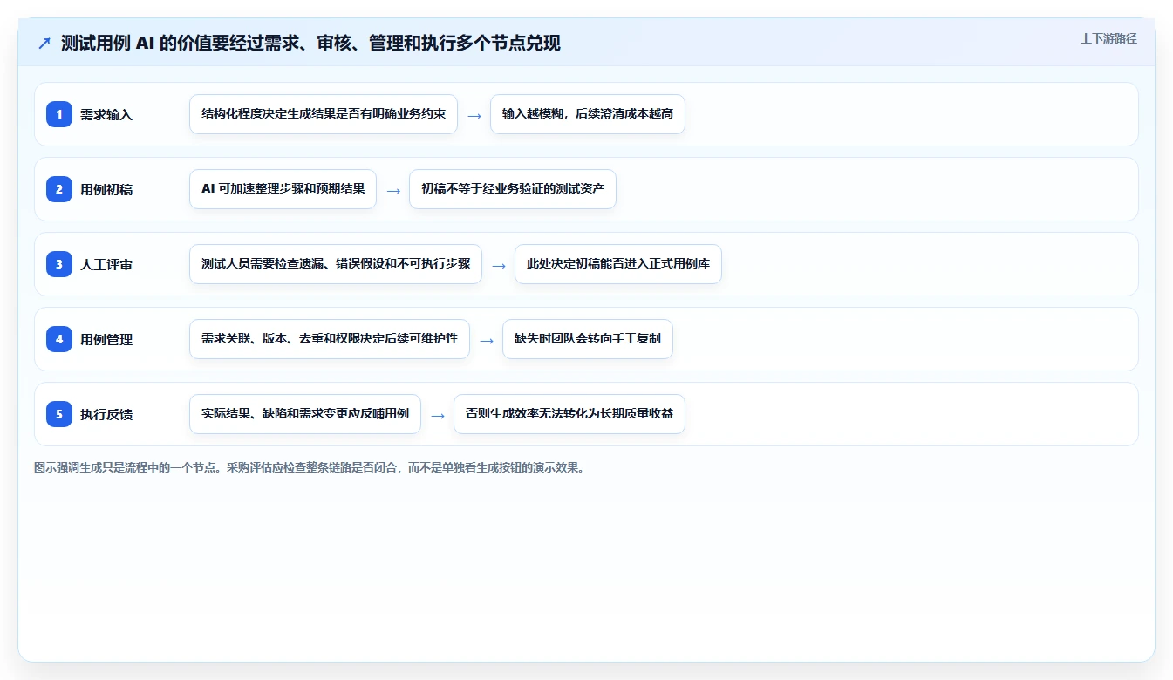This screenshot has width=1173, height=680.
Task: Select box 实际结果、缺陷和需求变更应反哺用例
Action: [x=305, y=414]
